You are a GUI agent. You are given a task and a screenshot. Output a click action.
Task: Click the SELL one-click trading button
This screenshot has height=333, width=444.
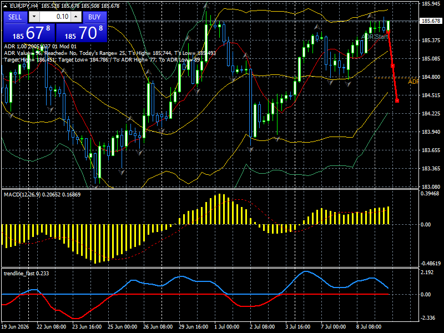pyautogui.click(x=15, y=17)
